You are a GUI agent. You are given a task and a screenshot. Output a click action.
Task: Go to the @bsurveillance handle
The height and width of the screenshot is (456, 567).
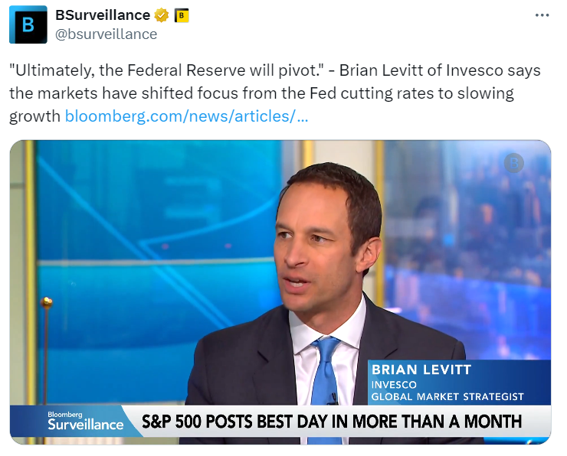tap(106, 34)
